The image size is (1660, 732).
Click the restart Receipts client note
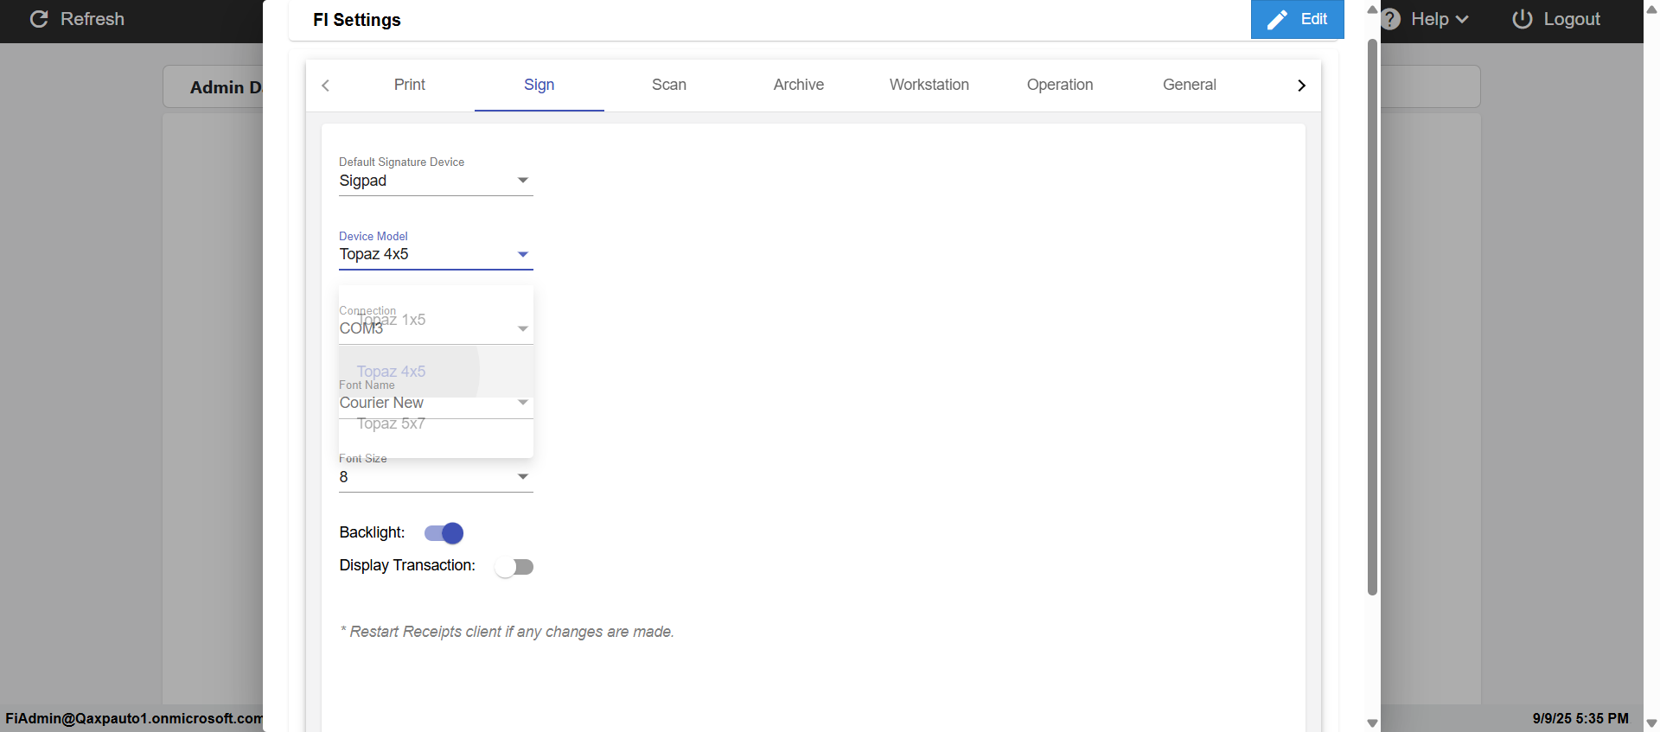coord(507,632)
